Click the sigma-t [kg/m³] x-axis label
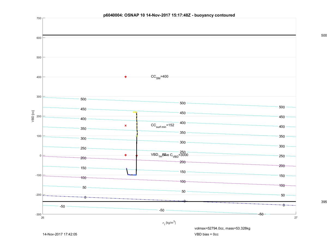 [169, 223]
